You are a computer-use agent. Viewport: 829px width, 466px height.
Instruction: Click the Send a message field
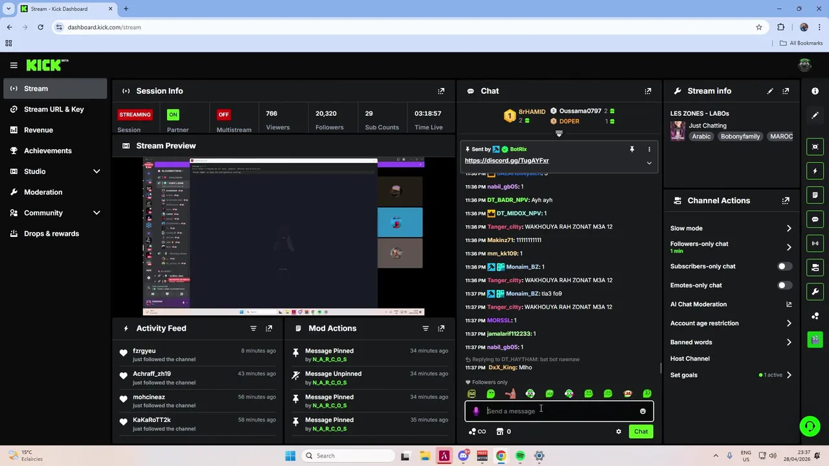(x=559, y=411)
